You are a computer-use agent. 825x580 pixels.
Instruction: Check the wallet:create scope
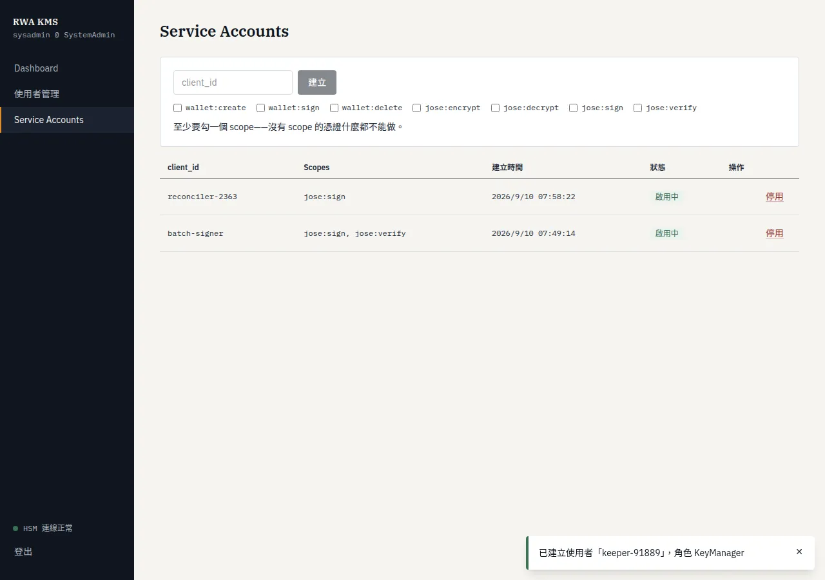click(x=177, y=108)
